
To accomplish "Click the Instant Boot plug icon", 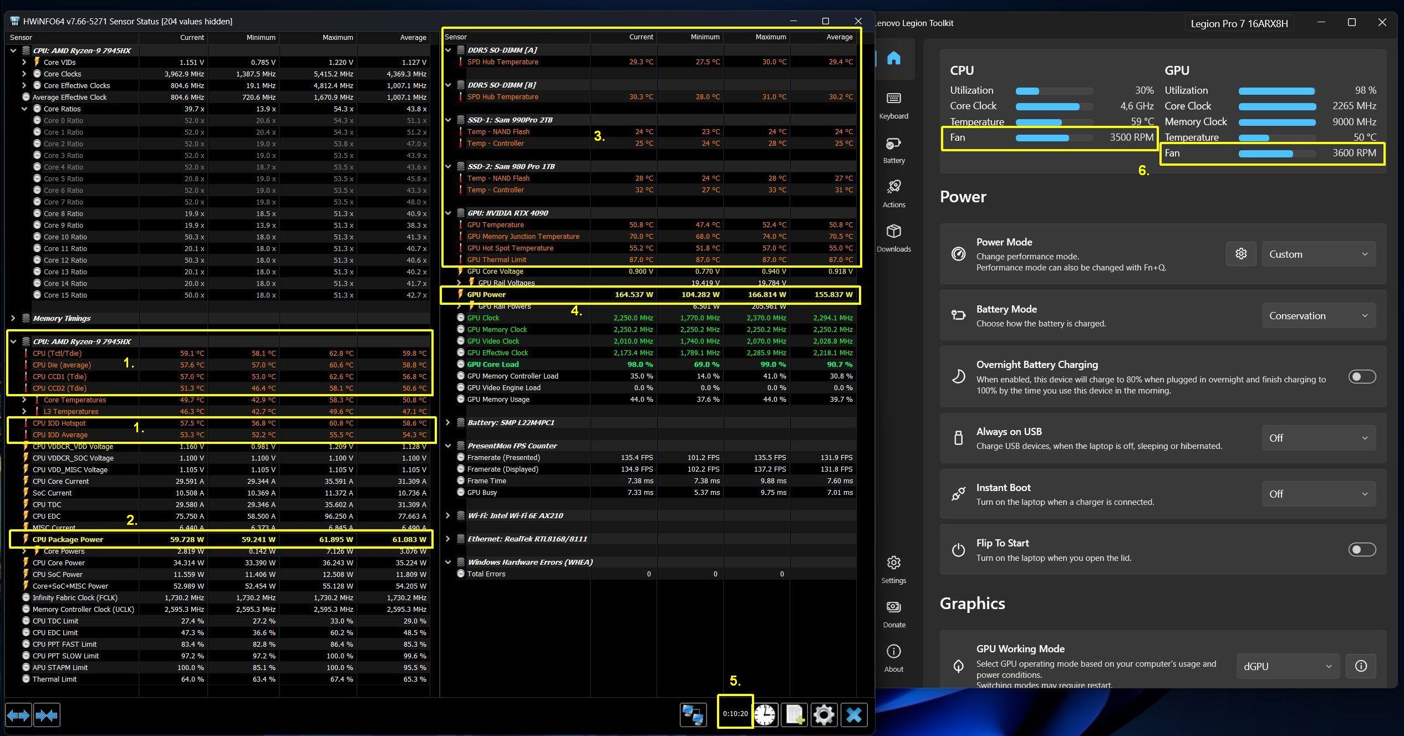I will click(x=958, y=494).
